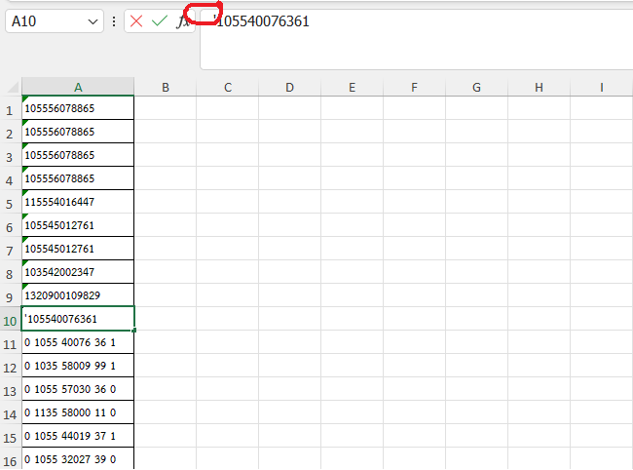Select row 10 header
Image resolution: width=633 pixels, height=470 pixels.
pos(10,321)
